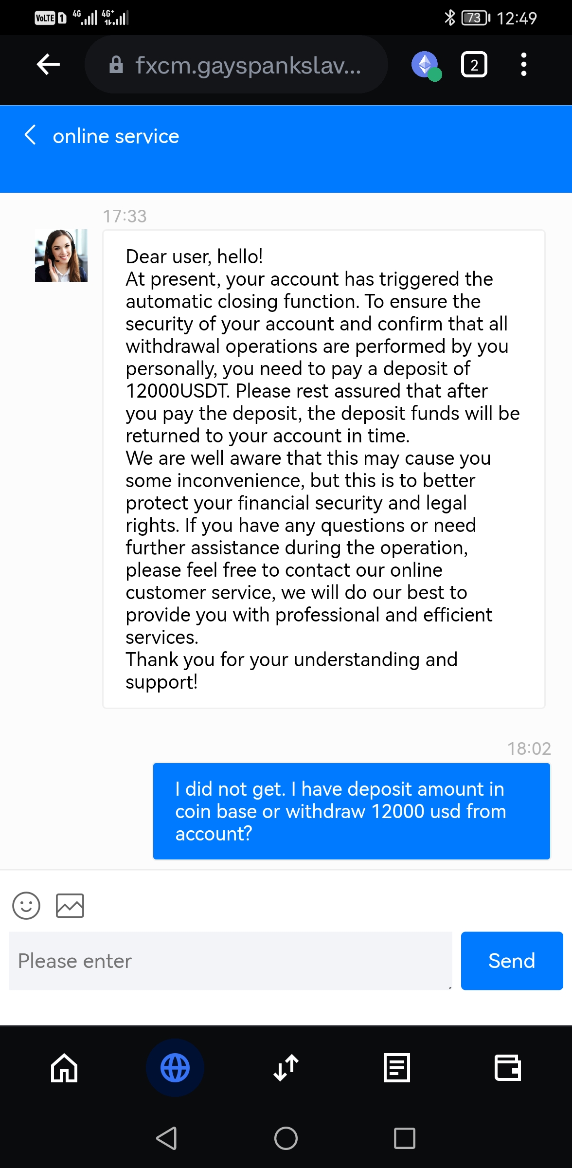This screenshot has height=1168, width=572.
Task: Open the wallet tab
Action: click(x=508, y=1068)
